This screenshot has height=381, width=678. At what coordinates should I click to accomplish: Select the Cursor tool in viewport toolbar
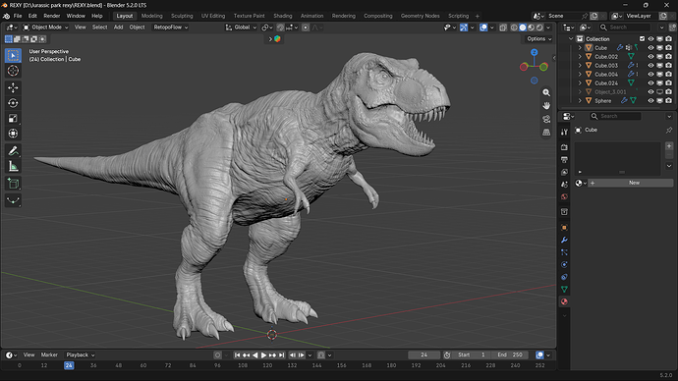pyautogui.click(x=13, y=71)
